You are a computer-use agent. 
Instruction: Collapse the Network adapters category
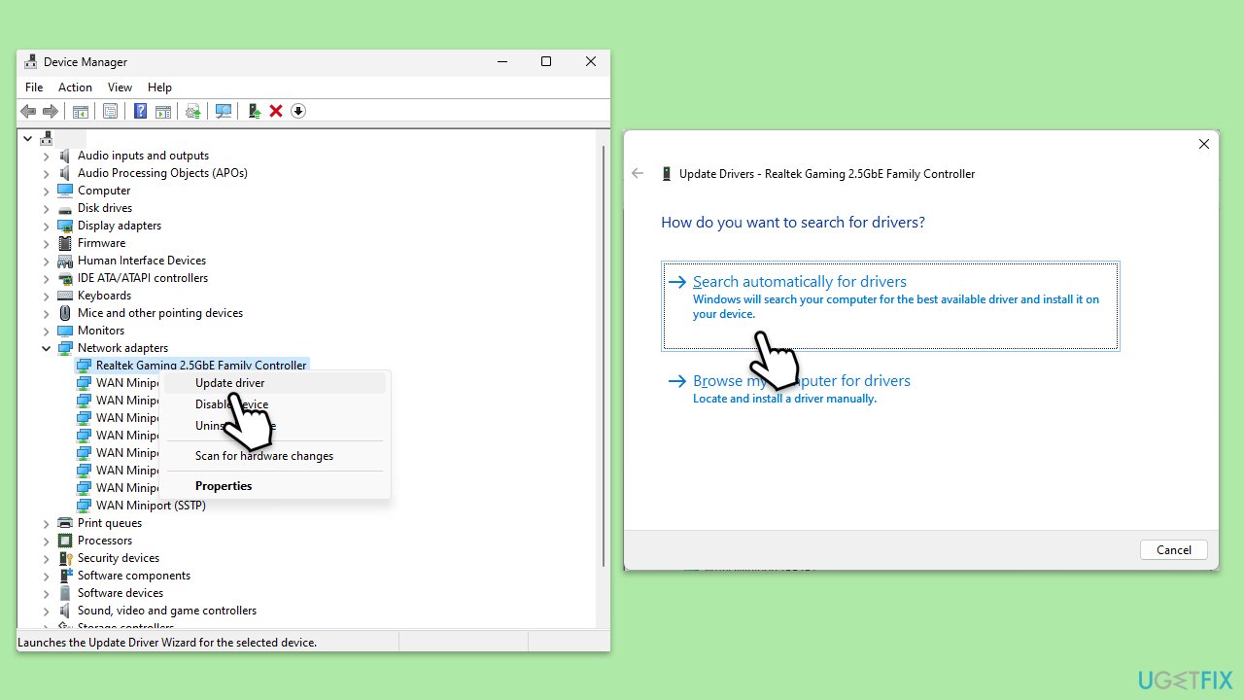click(46, 348)
